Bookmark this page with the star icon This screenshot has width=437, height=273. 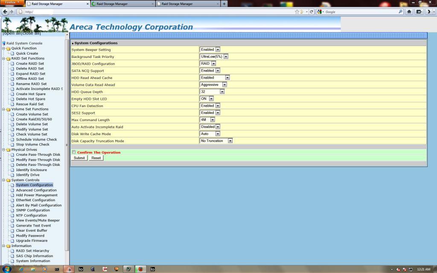(297, 12)
